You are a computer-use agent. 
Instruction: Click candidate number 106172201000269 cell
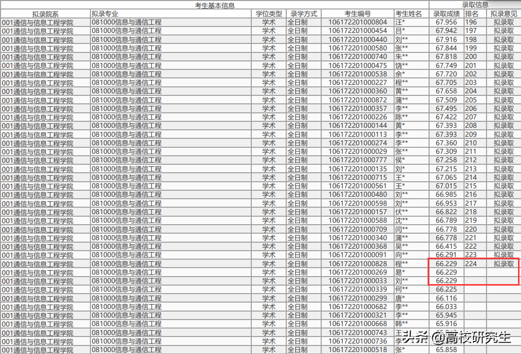pos(358,272)
